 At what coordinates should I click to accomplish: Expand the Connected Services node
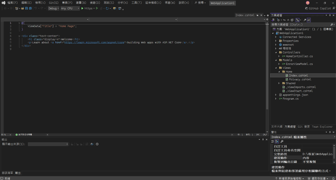(276, 37)
